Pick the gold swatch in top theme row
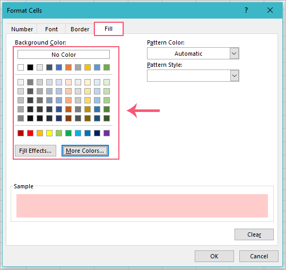Viewport: 286px width, 270px height. [x=88, y=67]
